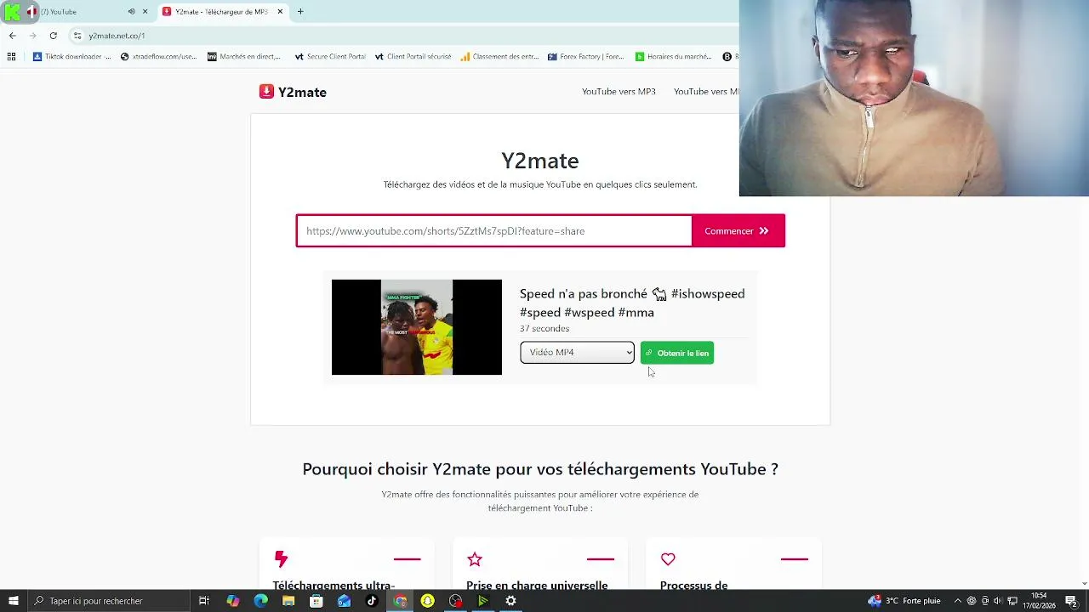
Task: Open the Speed video thumbnail
Action: (x=417, y=327)
